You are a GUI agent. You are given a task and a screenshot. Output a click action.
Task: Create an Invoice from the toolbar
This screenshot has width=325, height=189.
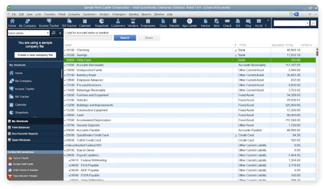click(205, 23)
